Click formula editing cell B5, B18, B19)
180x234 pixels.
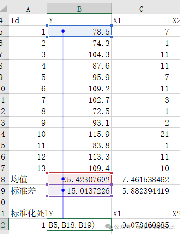pyautogui.click(x=79, y=225)
